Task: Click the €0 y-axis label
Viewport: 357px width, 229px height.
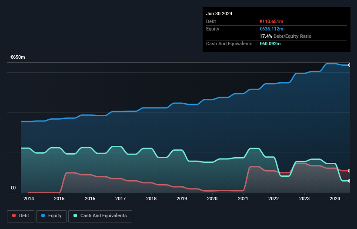Action: 13,188
